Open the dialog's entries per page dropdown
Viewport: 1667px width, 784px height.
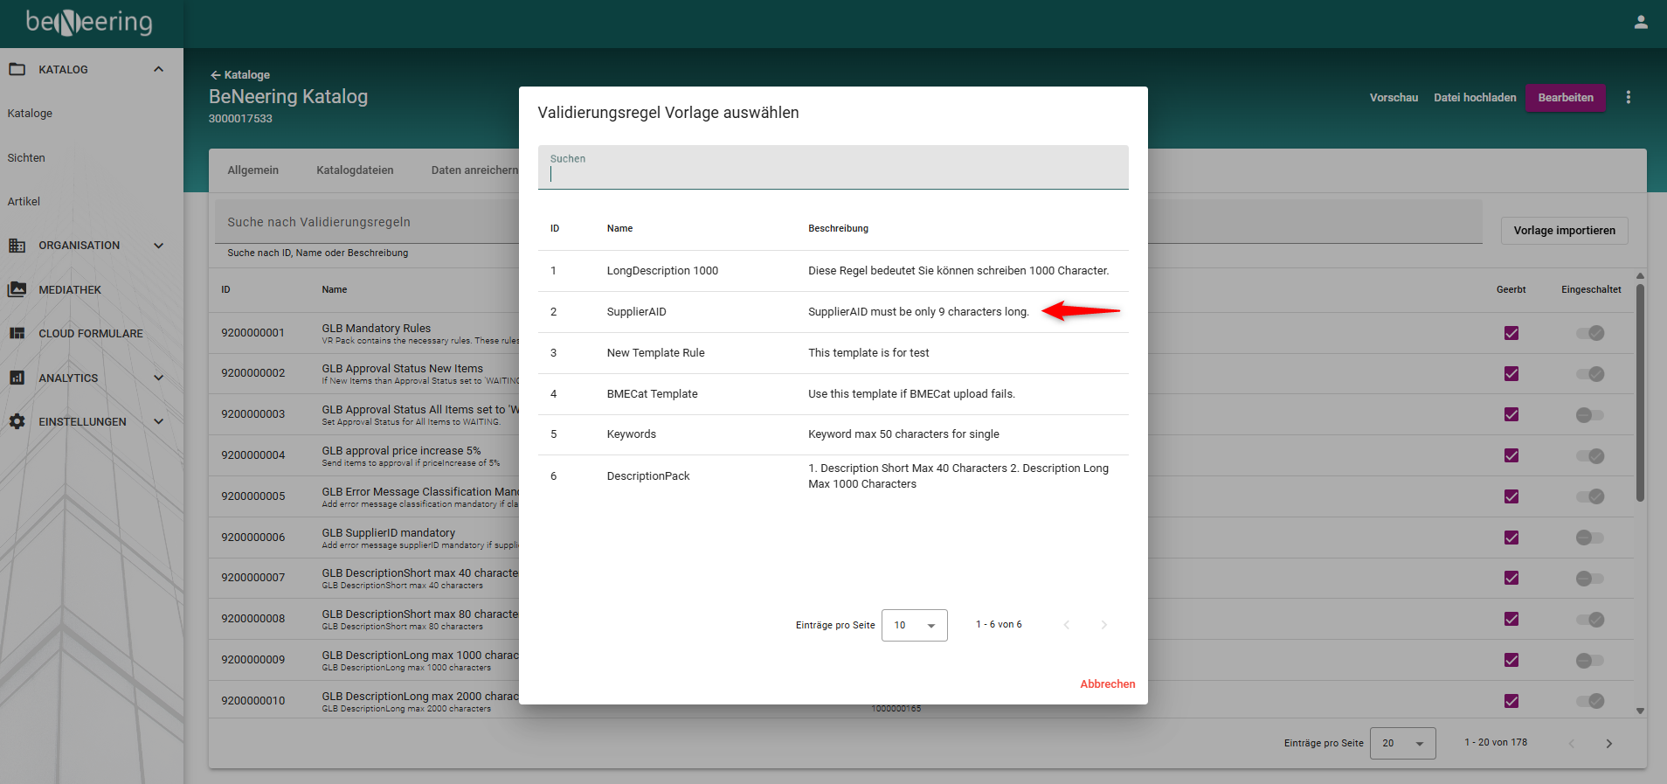coord(914,625)
